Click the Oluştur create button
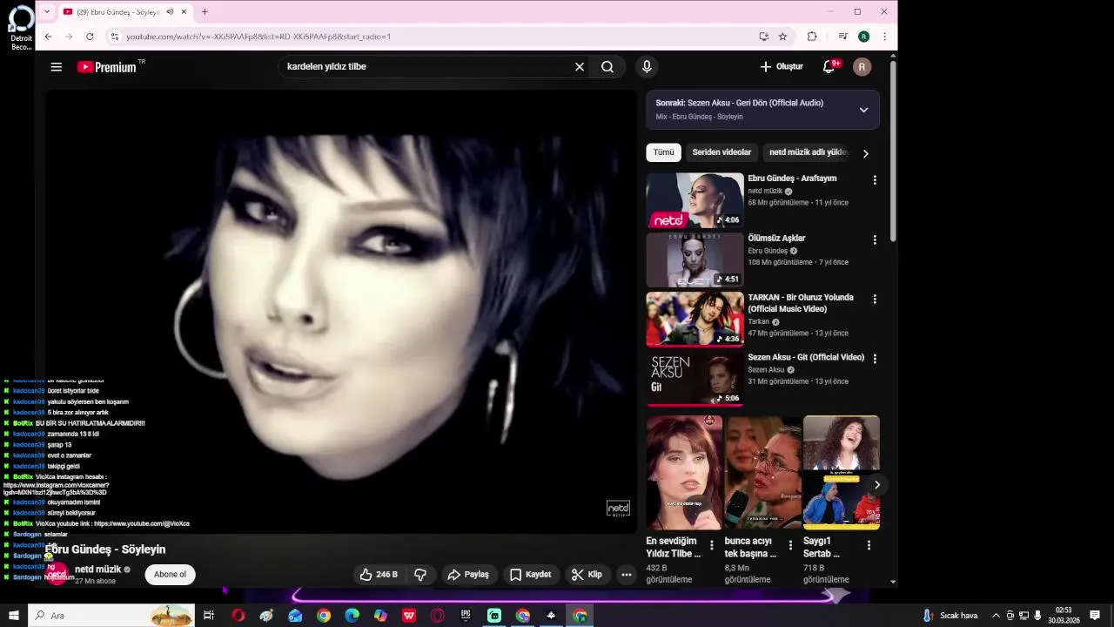The height and width of the screenshot is (627, 1114). (x=782, y=67)
